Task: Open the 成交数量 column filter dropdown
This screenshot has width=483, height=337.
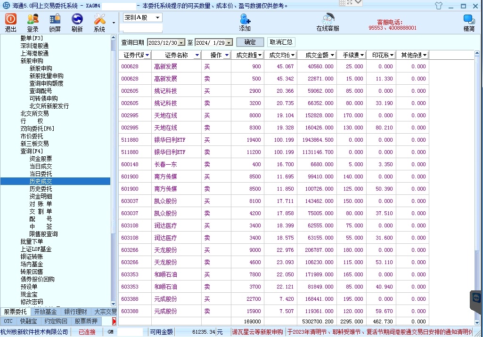Action: click(260, 55)
